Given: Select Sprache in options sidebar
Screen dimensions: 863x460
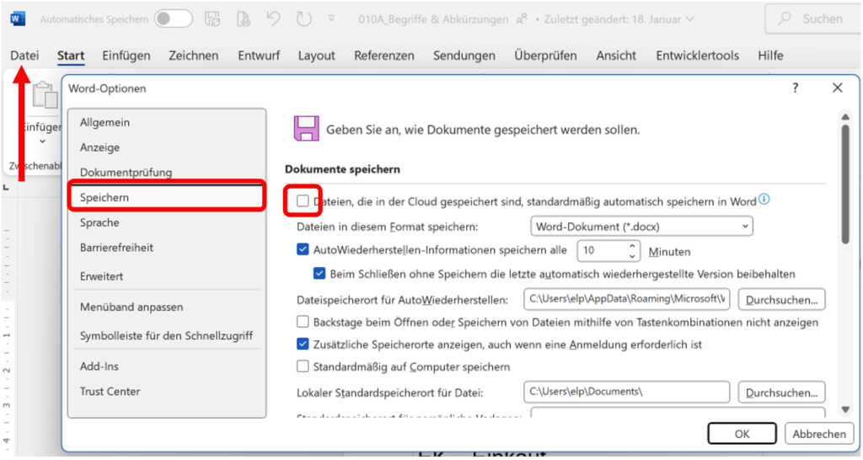Looking at the screenshot, I should (x=166, y=222).
